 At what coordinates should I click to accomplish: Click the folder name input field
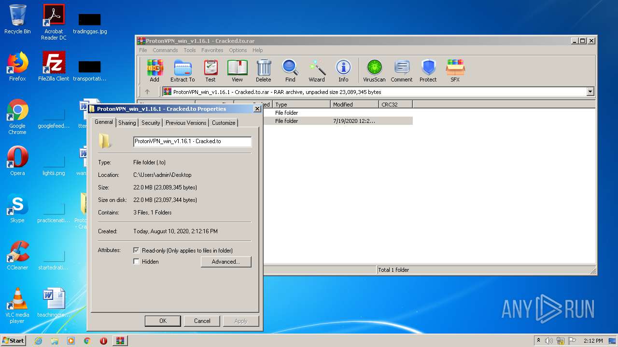tap(192, 141)
